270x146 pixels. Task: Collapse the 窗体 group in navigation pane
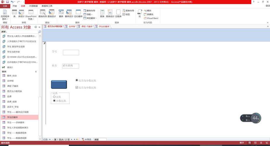click(x=36, y=72)
